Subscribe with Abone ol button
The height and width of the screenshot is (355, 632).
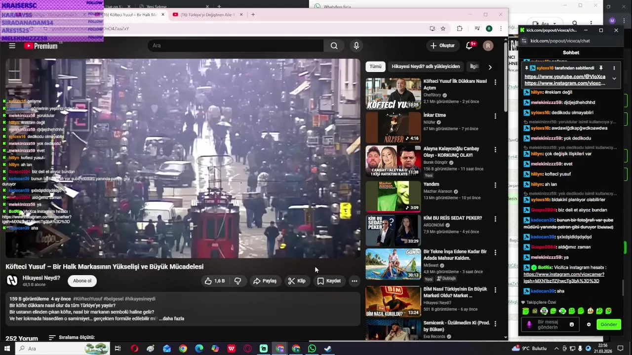(x=82, y=281)
